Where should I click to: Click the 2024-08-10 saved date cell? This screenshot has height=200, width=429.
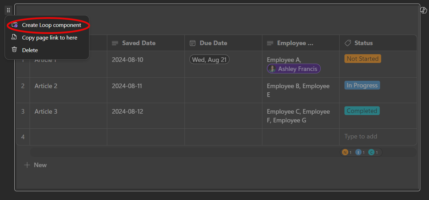point(146,64)
